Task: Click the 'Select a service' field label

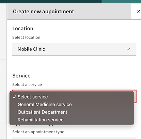Action: (27, 84)
